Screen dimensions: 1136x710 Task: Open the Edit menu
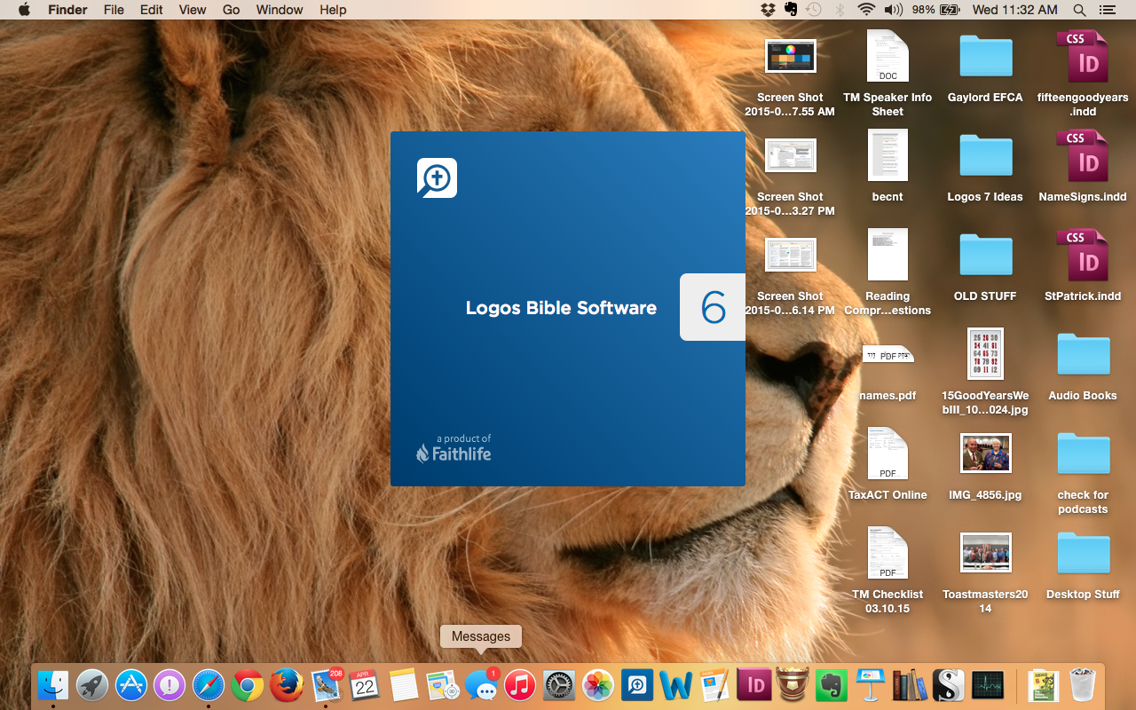tap(152, 10)
